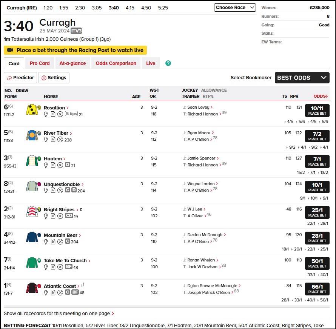336x329 pixels.
Task: Sort runners by the ODDS column header
Action: point(321,96)
